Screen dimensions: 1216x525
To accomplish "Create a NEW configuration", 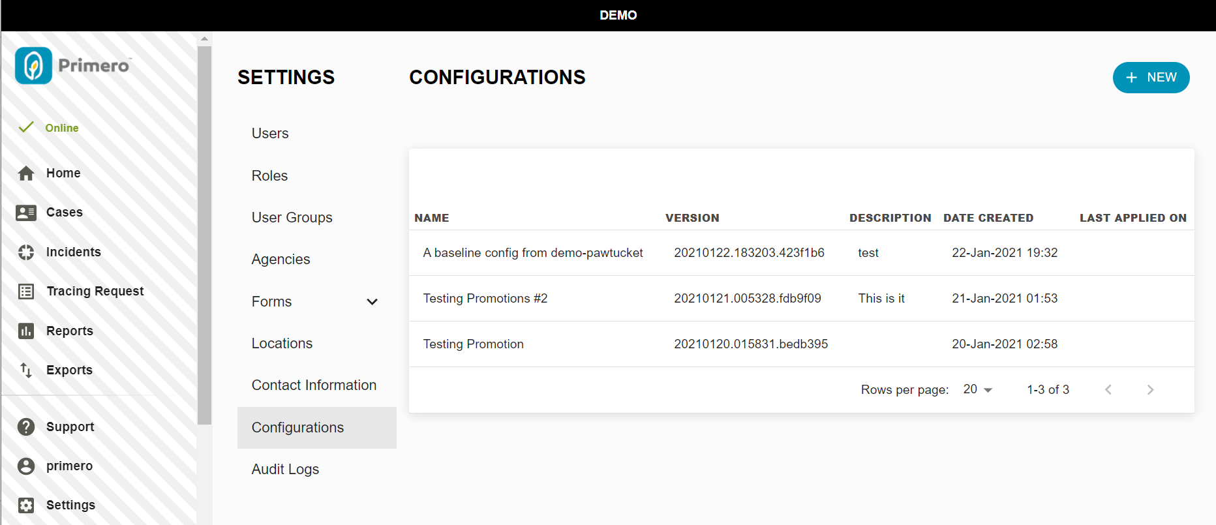I will [x=1151, y=78].
